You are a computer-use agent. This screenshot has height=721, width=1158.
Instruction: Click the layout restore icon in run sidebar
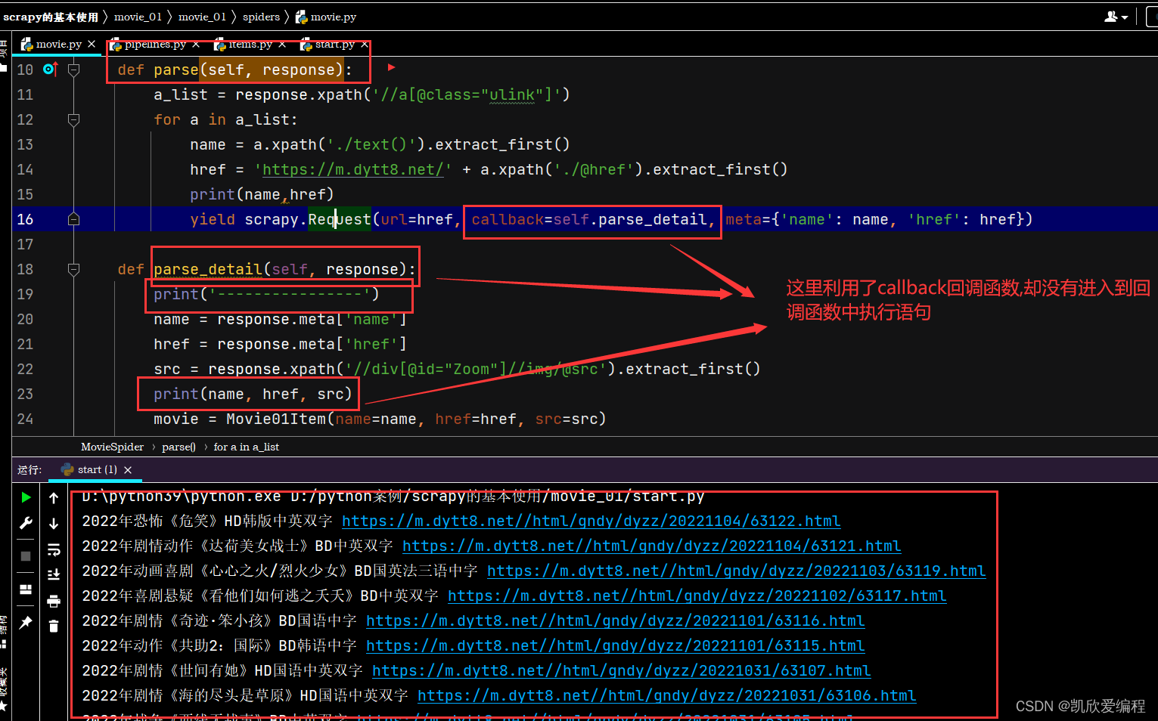coord(26,589)
